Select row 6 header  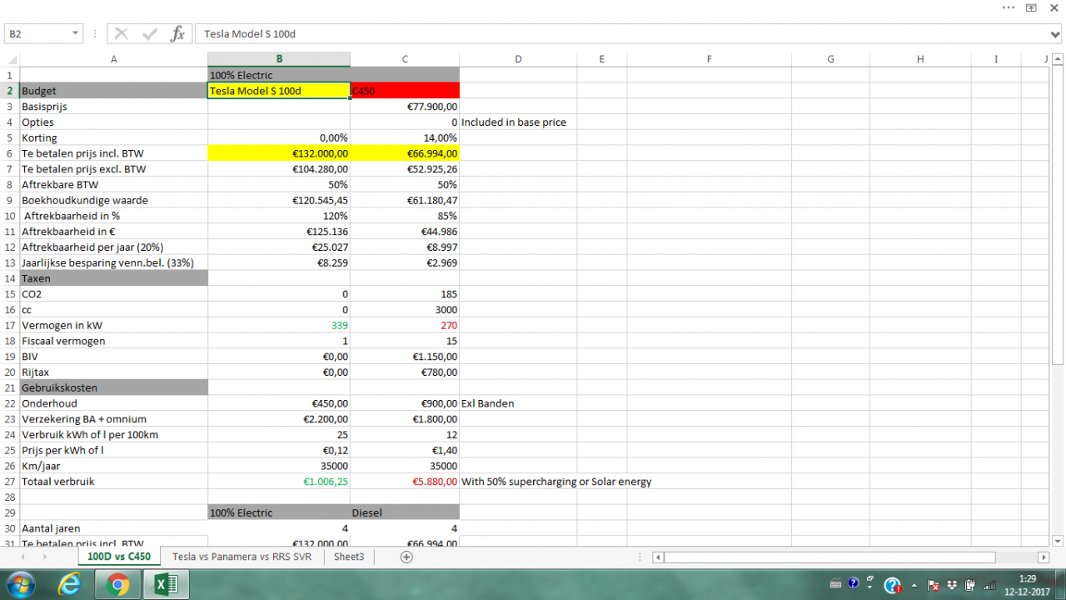10,153
